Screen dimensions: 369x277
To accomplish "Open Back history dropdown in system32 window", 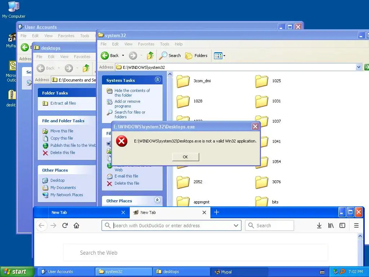I will (123, 56).
